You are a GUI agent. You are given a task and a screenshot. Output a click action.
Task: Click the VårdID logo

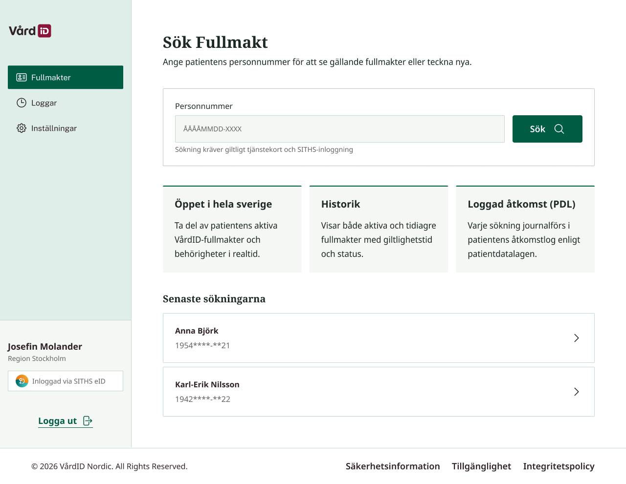(x=30, y=31)
